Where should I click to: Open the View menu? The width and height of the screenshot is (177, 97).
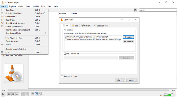pos(50,6)
